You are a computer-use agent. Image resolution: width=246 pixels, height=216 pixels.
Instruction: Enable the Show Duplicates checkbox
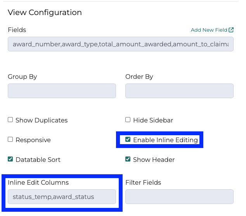(10, 120)
